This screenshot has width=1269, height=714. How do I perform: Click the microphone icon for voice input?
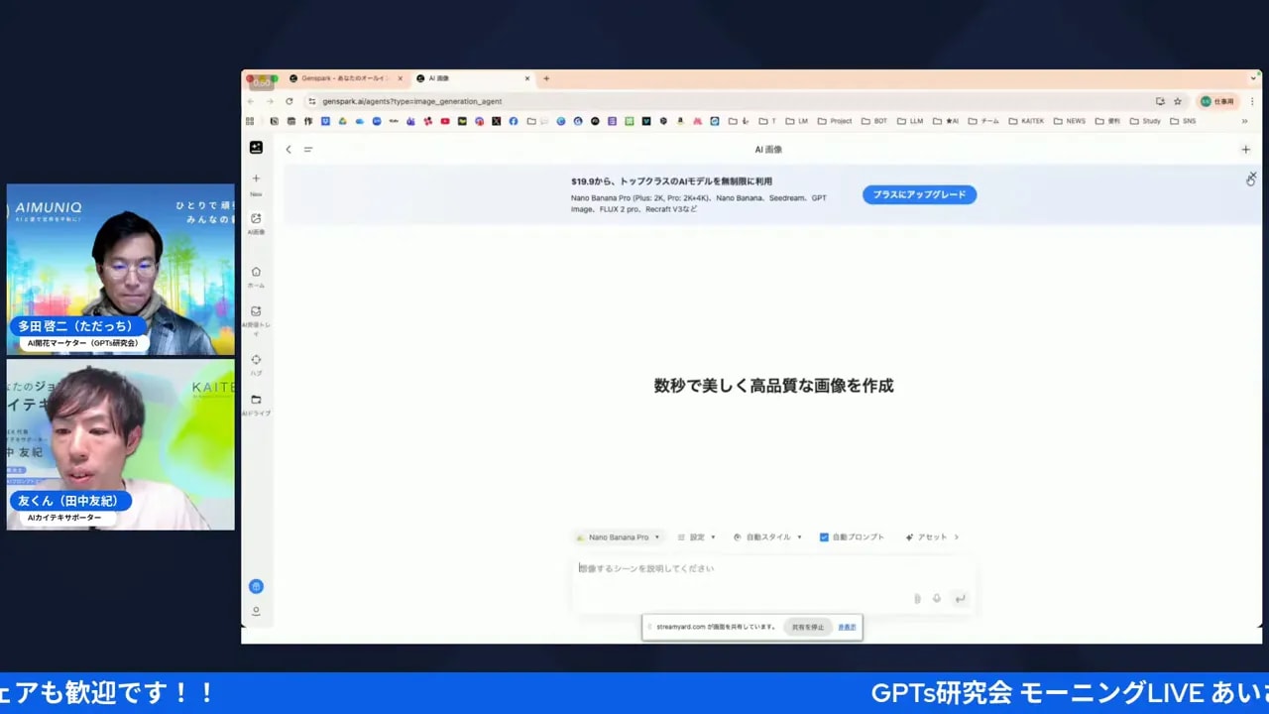(x=937, y=598)
